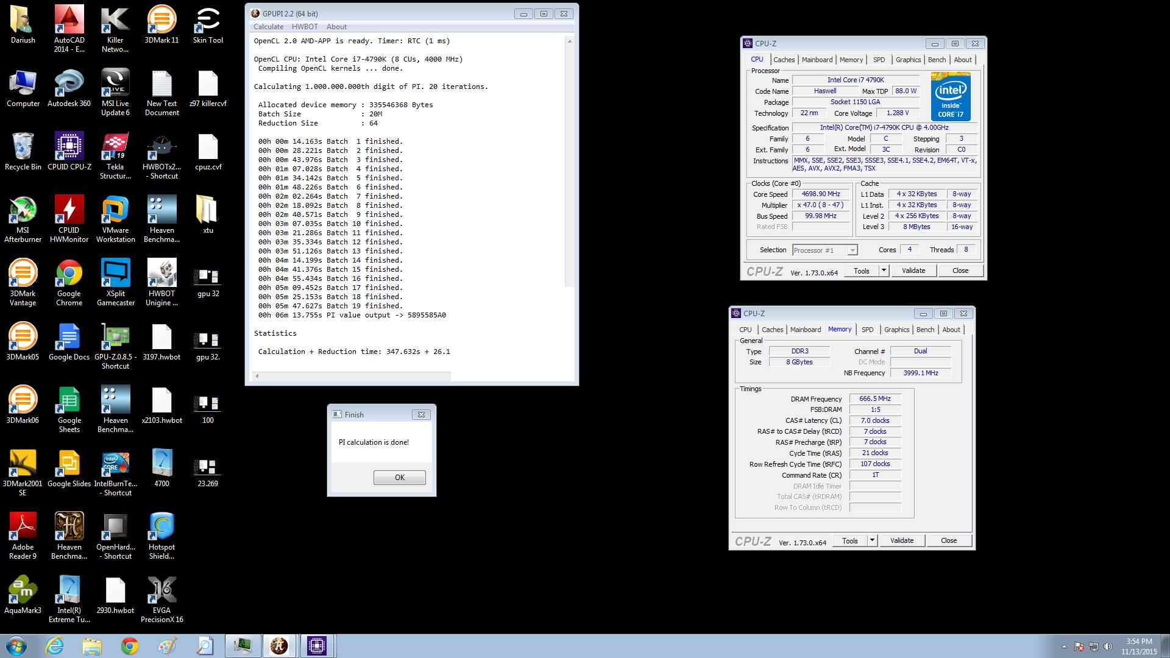Launch the MSI Afterburner desktop icon
Viewport: 1170px width, 658px height.
click(23, 219)
